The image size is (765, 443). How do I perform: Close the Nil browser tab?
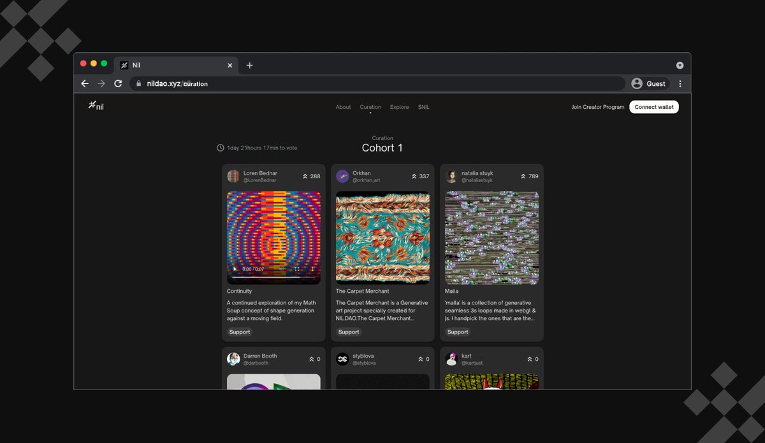pos(230,65)
